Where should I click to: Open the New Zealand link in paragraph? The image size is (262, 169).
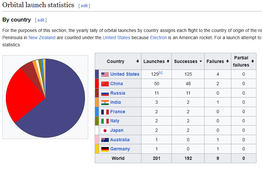(42, 38)
